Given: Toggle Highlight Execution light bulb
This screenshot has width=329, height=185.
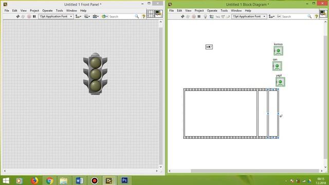Looking at the screenshot, I should coord(206,16).
